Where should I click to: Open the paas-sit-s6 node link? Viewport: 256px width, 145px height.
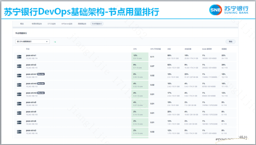coord(31,121)
